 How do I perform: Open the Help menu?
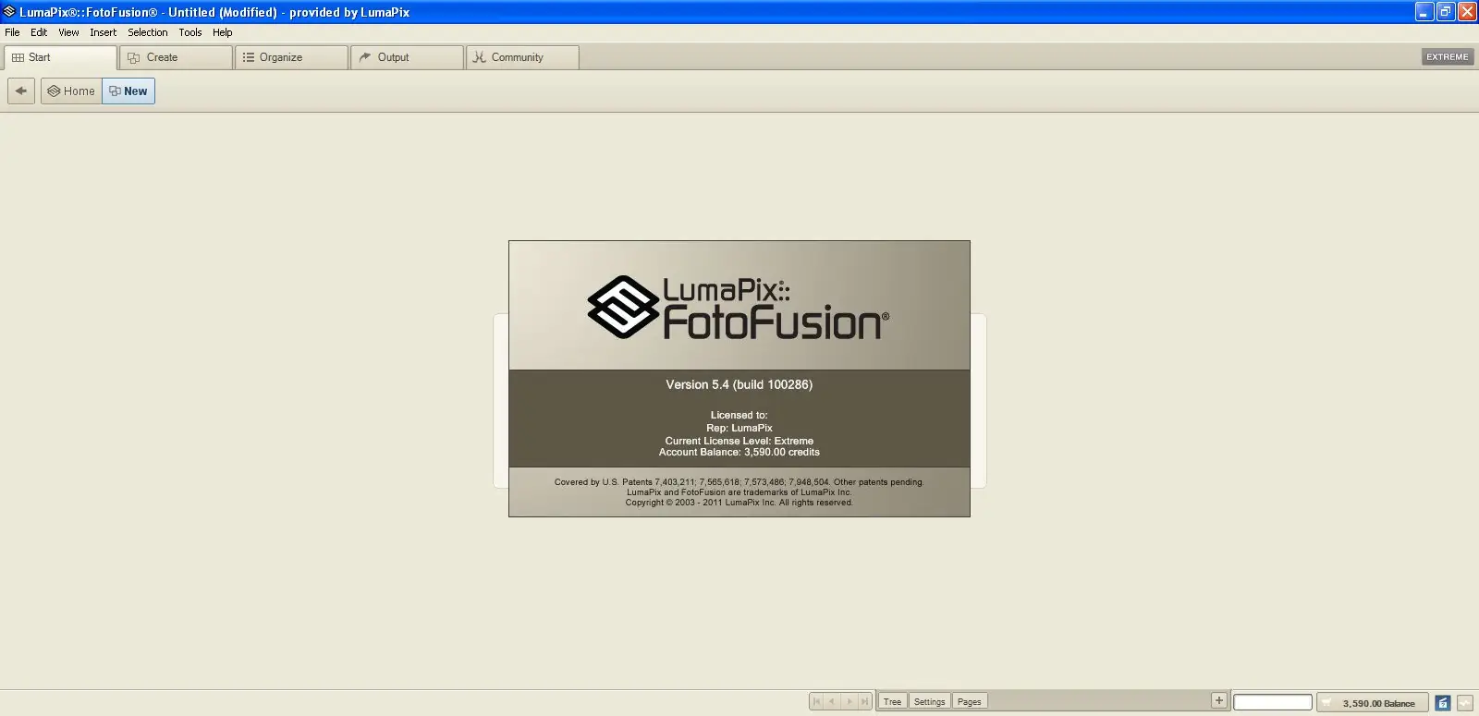[x=223, y=32]
